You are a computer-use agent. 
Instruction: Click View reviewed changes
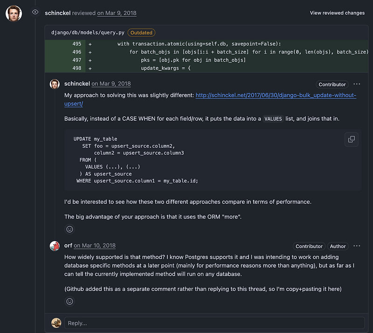[x=337, y=13]
